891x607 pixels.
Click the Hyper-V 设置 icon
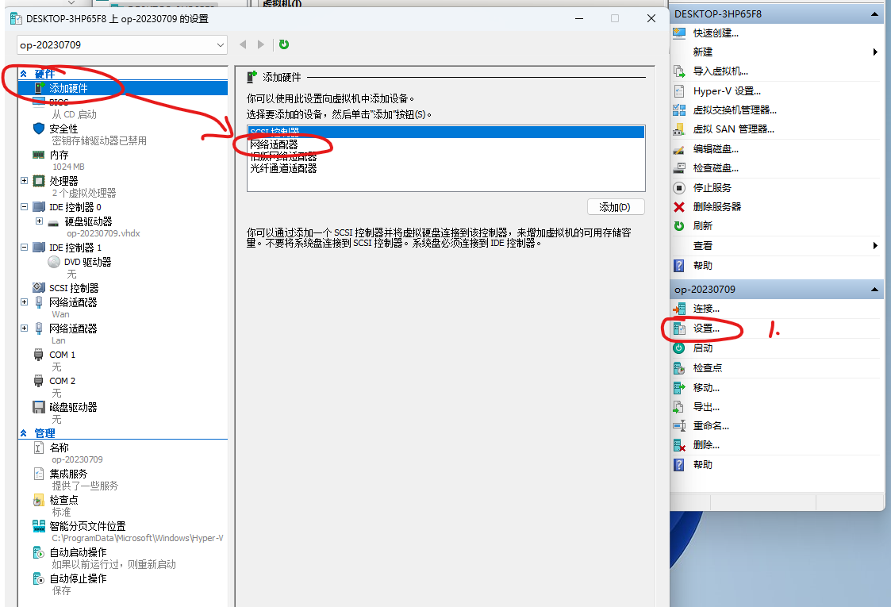click(679, 91)
